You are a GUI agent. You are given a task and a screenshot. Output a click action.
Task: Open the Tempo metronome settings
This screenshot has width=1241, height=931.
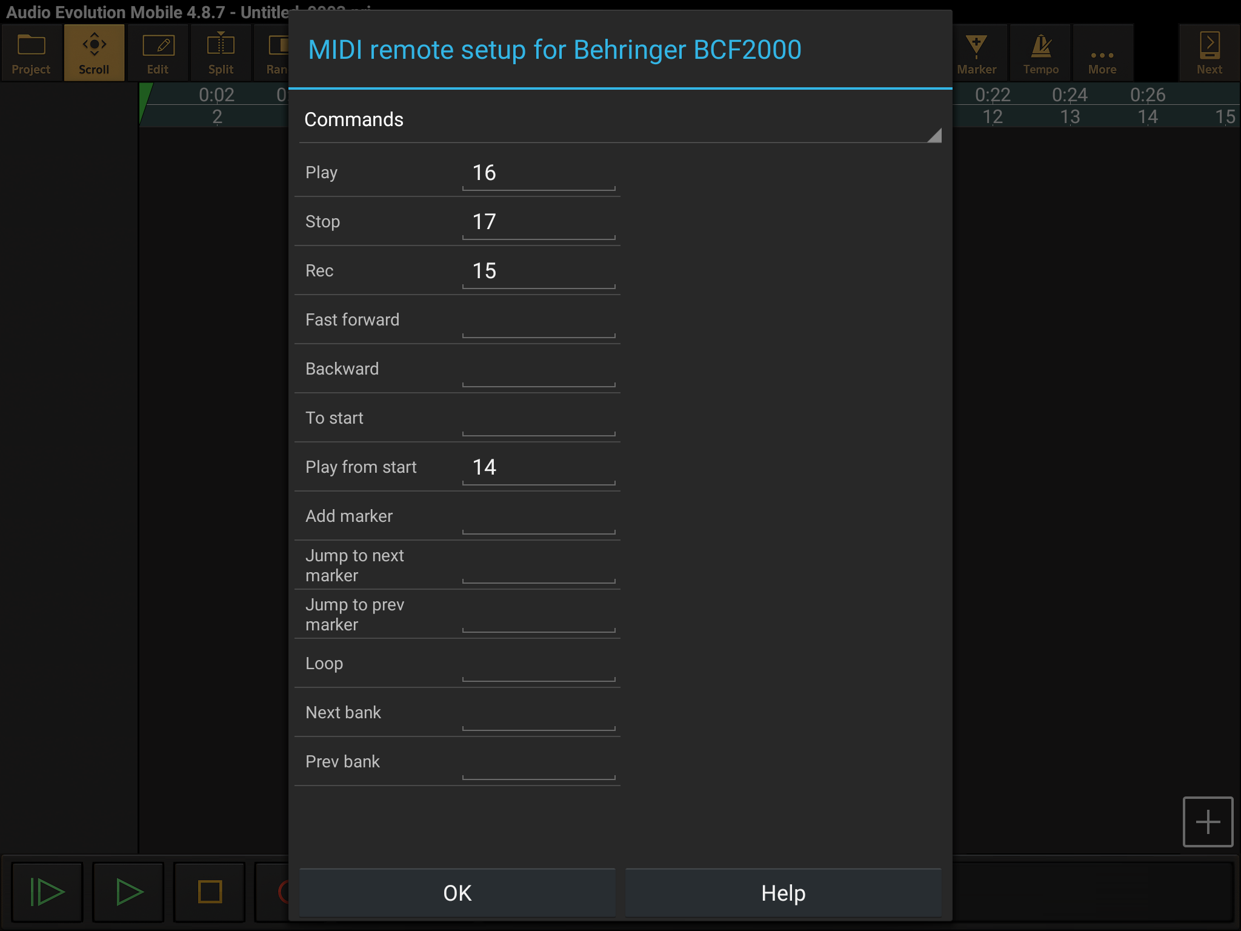point(1040,53)
